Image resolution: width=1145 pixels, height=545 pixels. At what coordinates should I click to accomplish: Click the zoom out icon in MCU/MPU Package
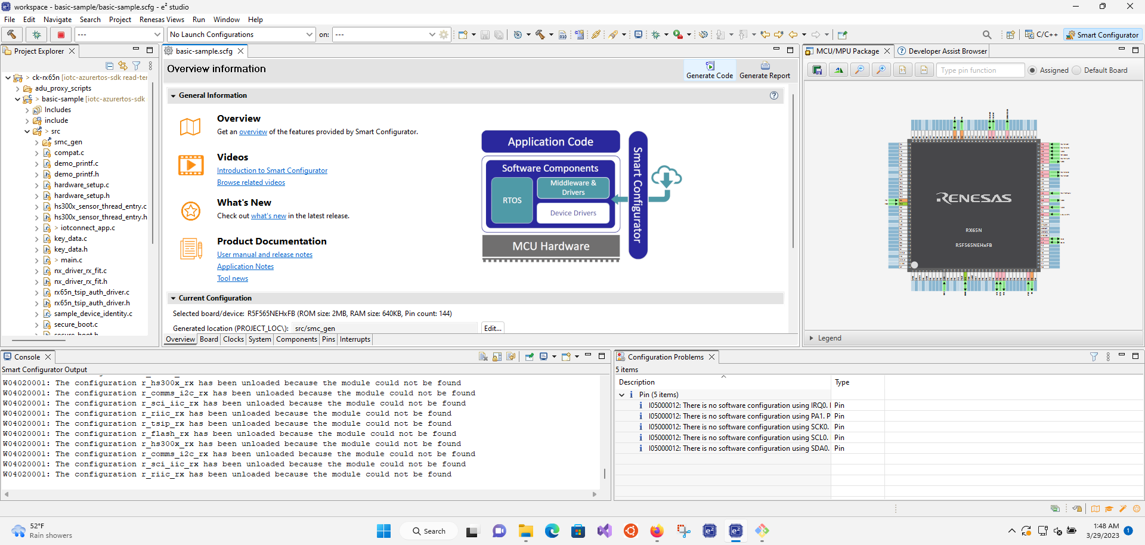coord(859,70)
